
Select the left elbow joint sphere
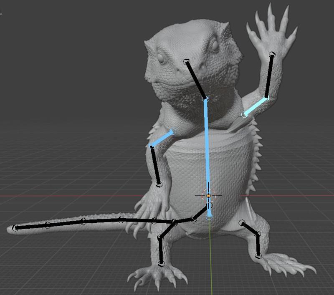pos(151,147)
